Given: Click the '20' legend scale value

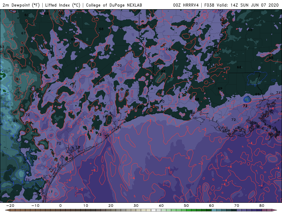Looking at the screenshot, I should click(x=111, y=206).
